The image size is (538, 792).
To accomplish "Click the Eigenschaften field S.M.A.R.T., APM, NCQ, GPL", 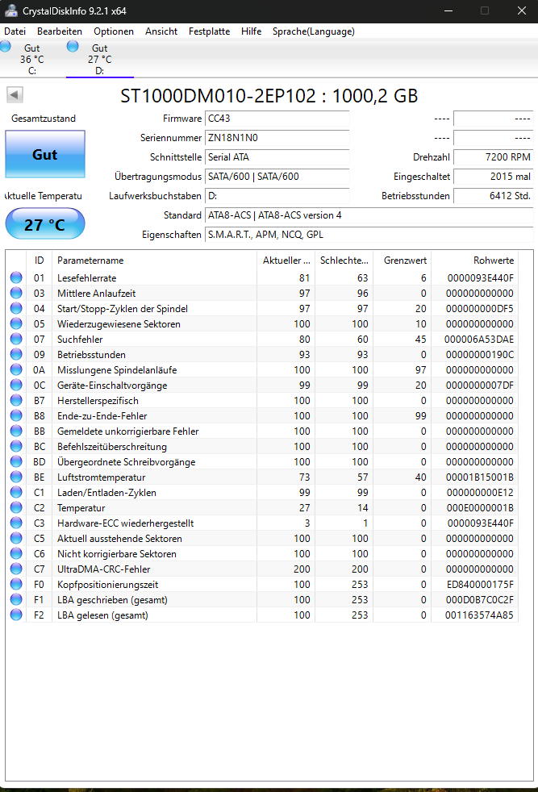I will 369,235.
